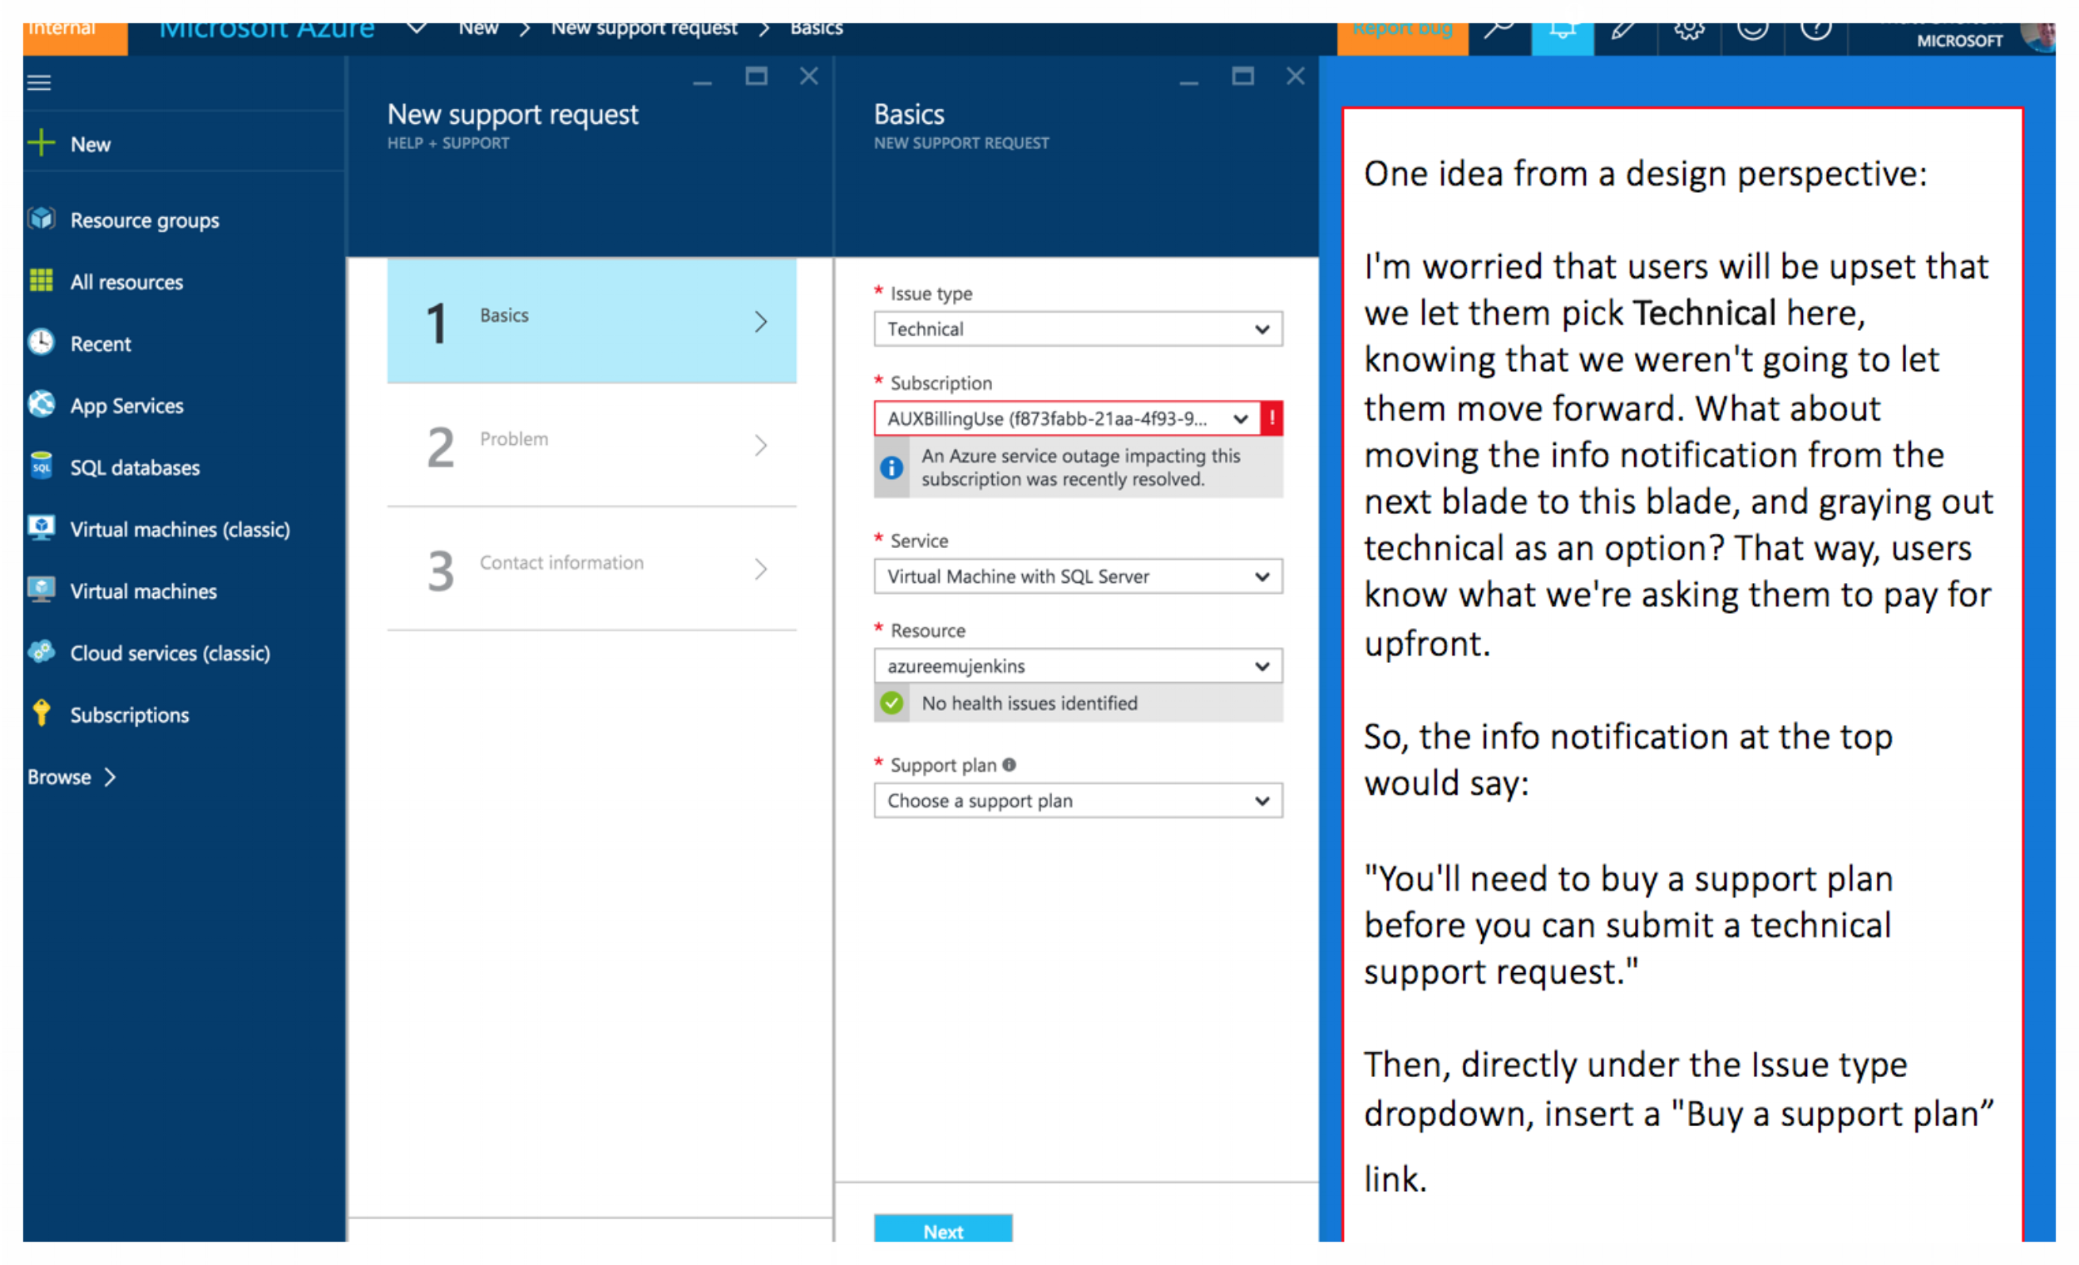Click the Azure service outage notice text
Viewport: 2079px width, 1265px height.
tap(1081, 467)
